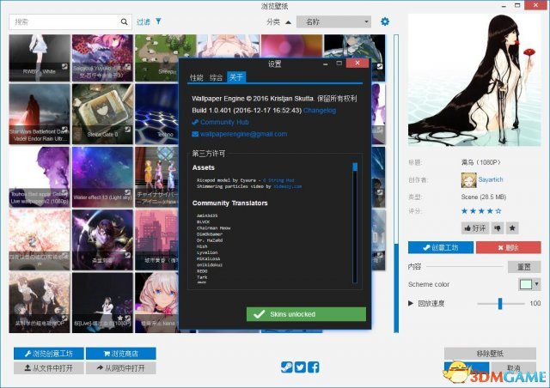550x388 pixels.
Task: Click the 重置 reset button
Action: click(524, 267)
